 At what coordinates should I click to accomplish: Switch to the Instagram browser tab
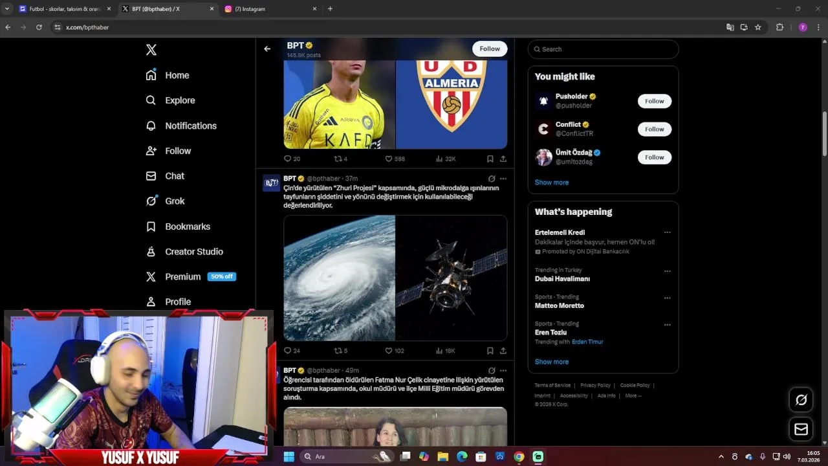pyautogui.click(x=270, y=9)
